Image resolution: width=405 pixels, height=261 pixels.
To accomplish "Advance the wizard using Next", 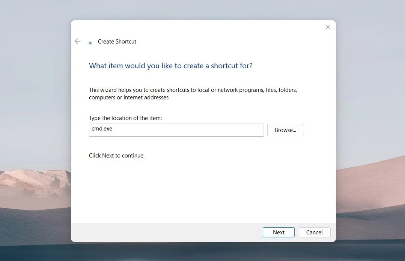I will pyautogui.click(x=279, y=232).
